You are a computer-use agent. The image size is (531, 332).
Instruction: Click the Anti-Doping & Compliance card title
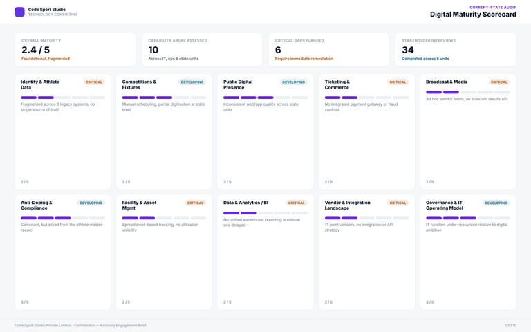(x=36, y=205)
